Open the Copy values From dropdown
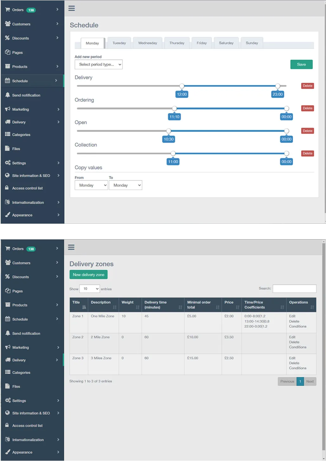326x461 pixels. [91, 185]
